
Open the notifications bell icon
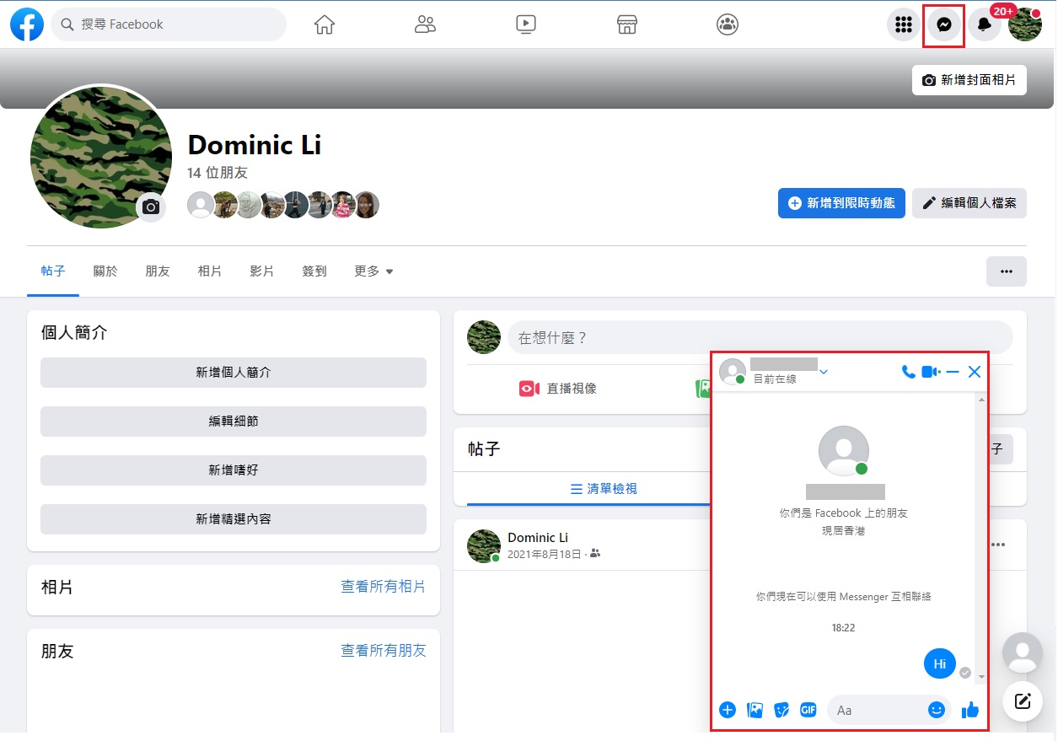pos(985,24)
